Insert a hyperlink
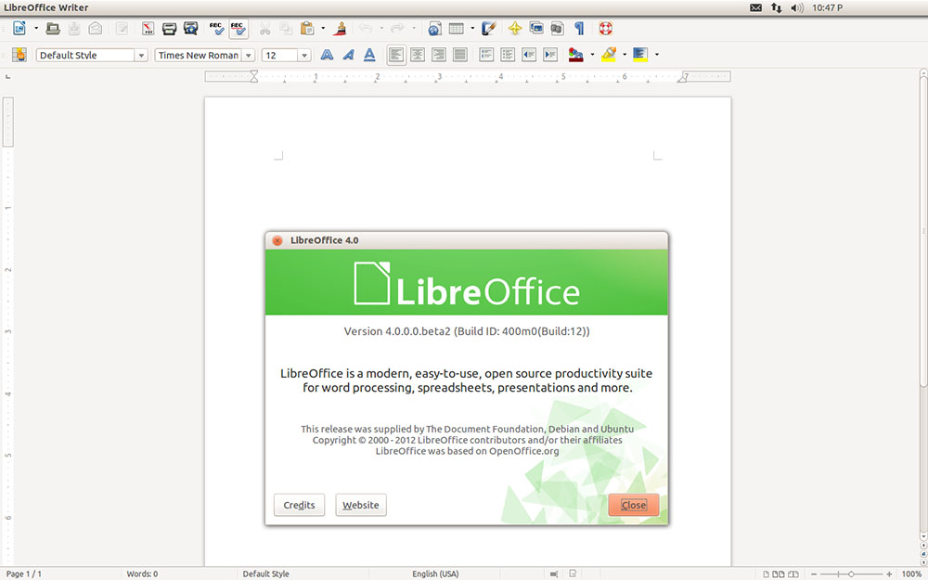This screenshot has width=928, height=580. 434,29
